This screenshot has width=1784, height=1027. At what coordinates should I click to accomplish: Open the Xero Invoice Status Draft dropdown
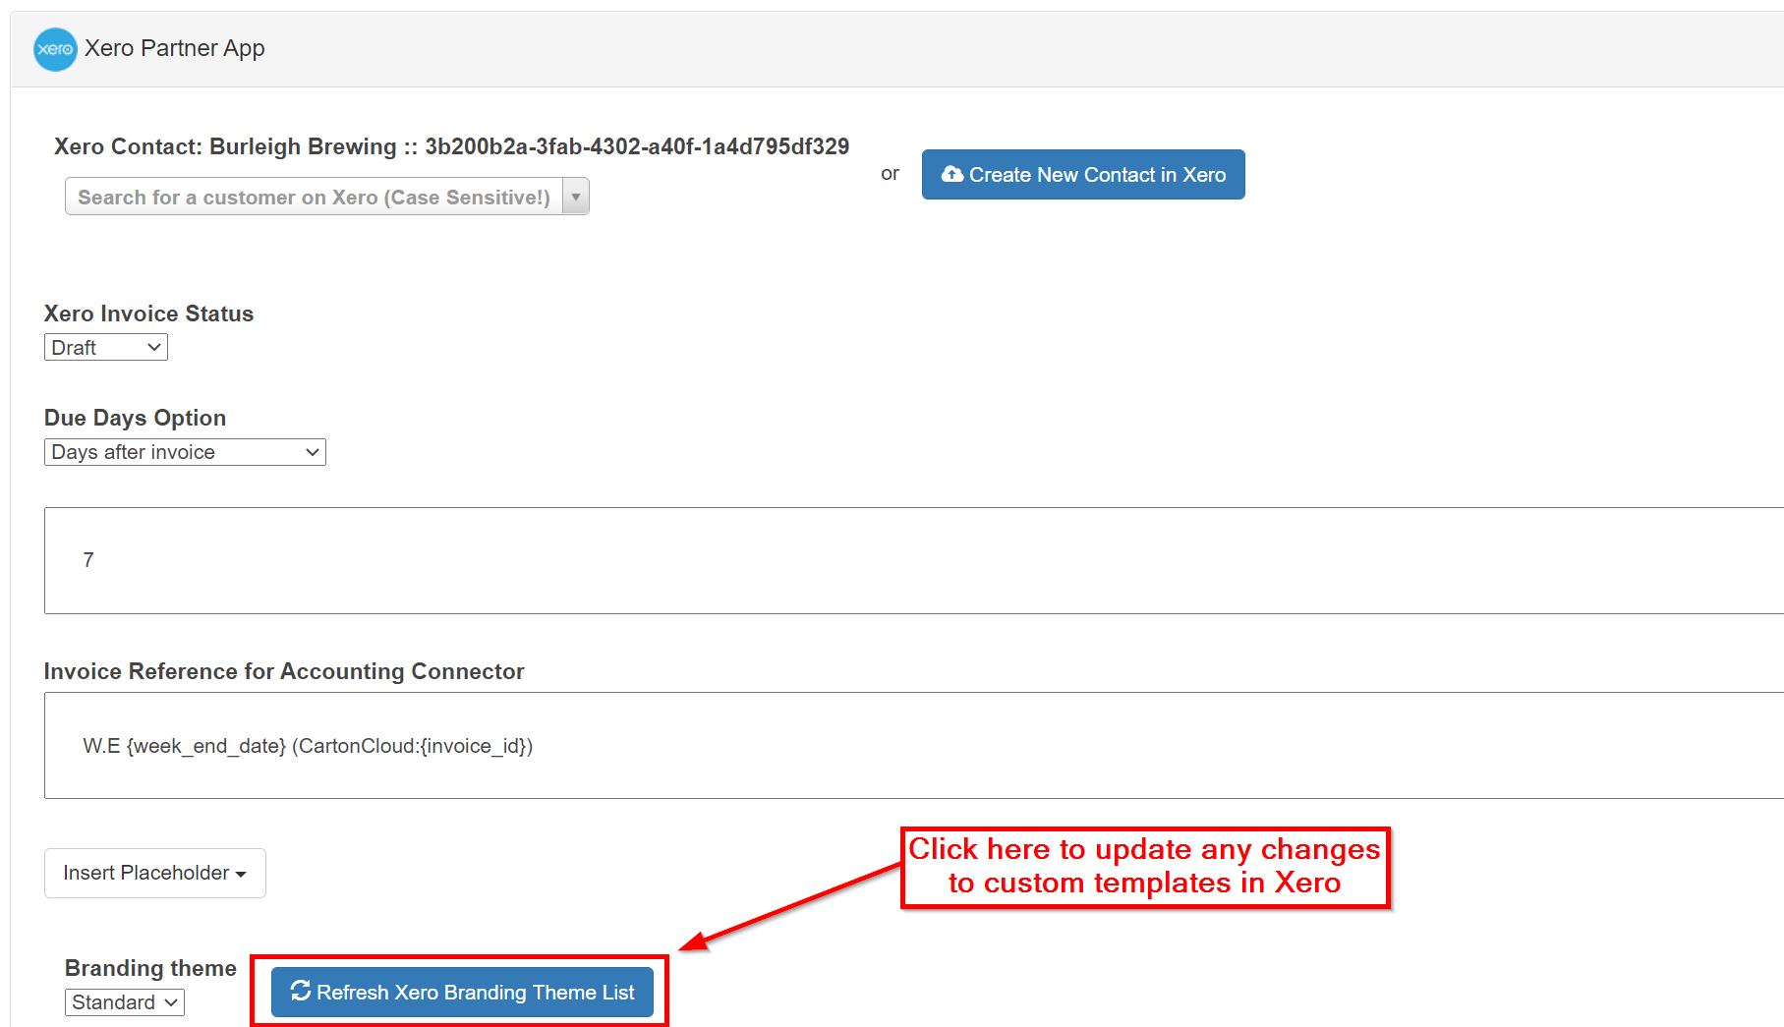pos(106,348)
